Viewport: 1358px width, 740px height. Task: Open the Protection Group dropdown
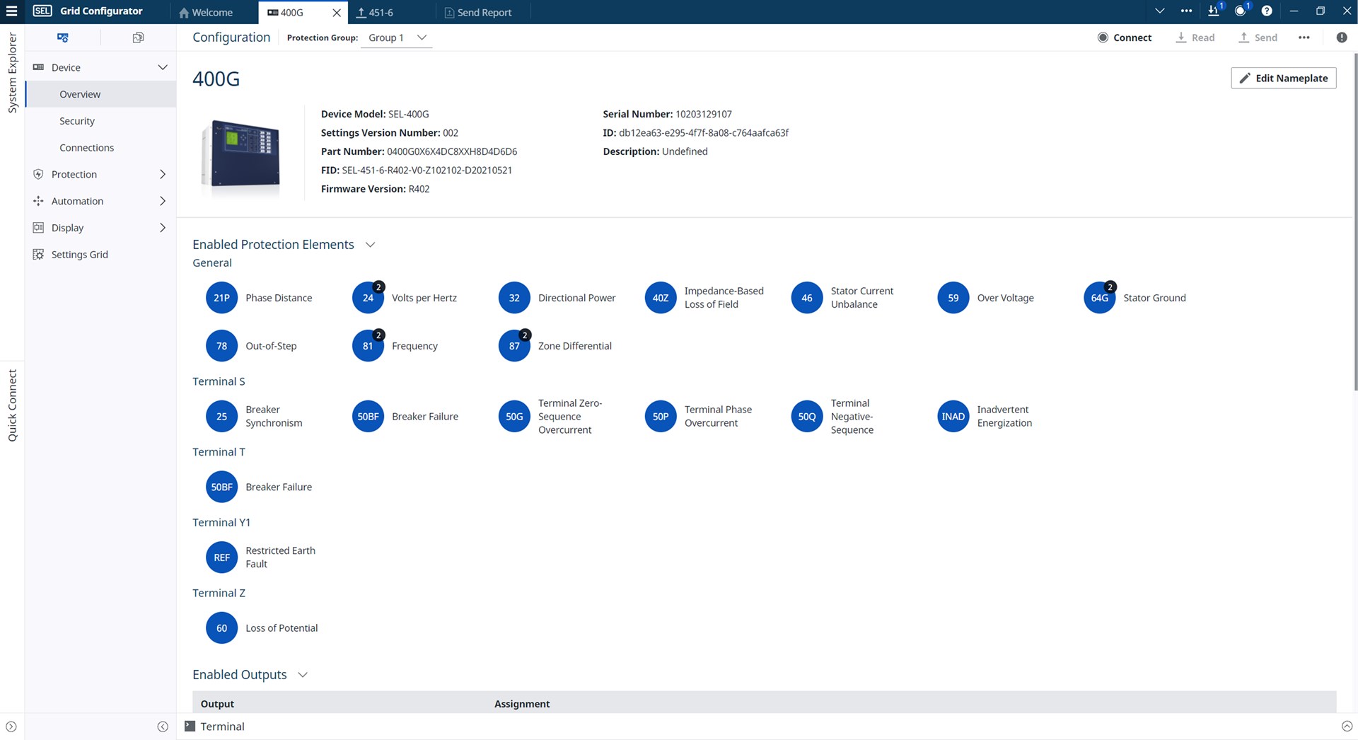click(x=397, y=37)
